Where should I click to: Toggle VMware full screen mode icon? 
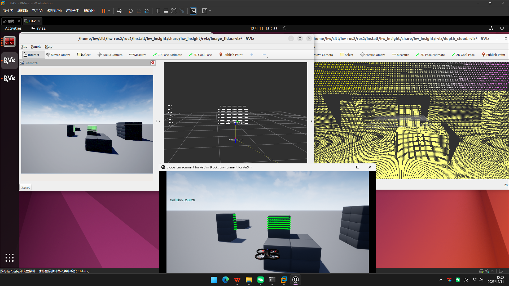click(174, 11)
